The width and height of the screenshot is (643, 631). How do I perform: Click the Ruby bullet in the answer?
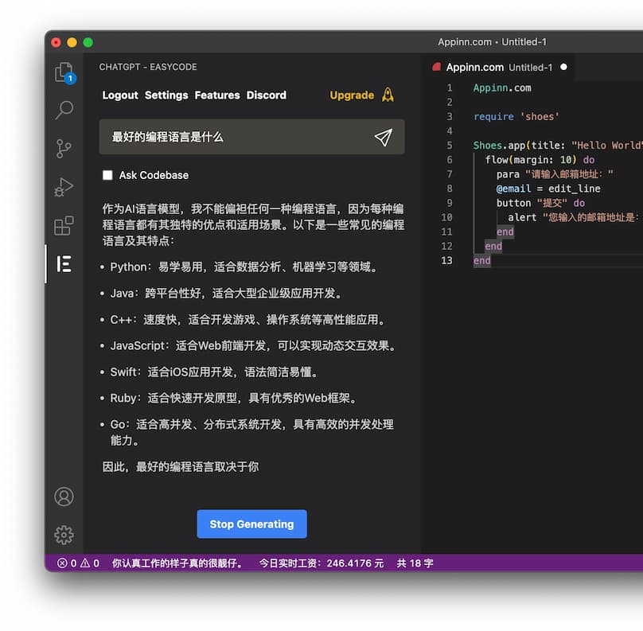(x=229, y=399)
